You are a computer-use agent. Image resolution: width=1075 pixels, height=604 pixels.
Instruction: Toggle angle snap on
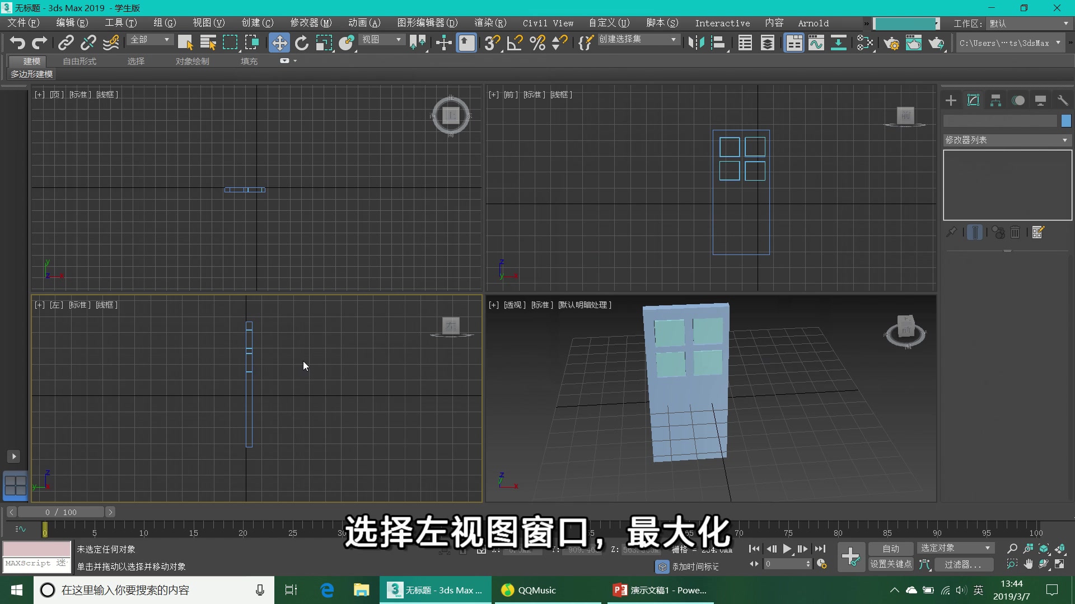(x=515, y=43)
